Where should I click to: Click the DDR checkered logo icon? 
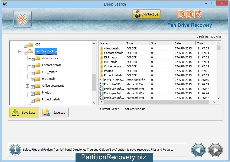click(22, 19)
